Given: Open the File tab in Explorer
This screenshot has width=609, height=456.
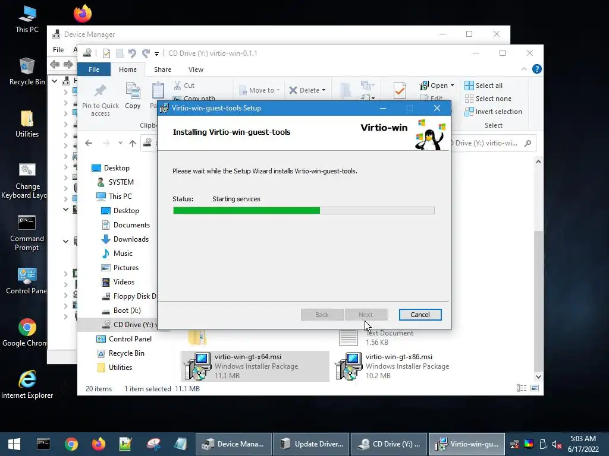Looking at the screenshot, I should coord(94,69).
